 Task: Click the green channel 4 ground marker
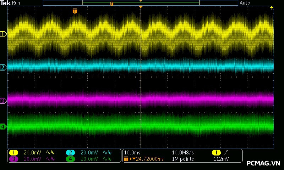pyautogui.click(x=3, y=126)
